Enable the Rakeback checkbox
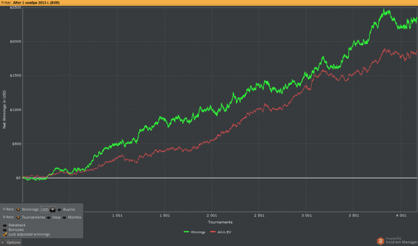 [x=5, y=225]
